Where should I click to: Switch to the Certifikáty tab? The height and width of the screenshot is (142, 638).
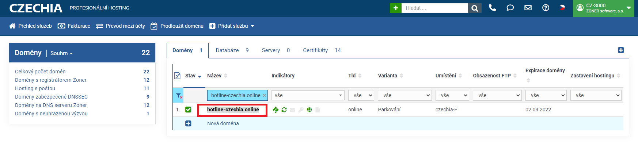(322, 50)
